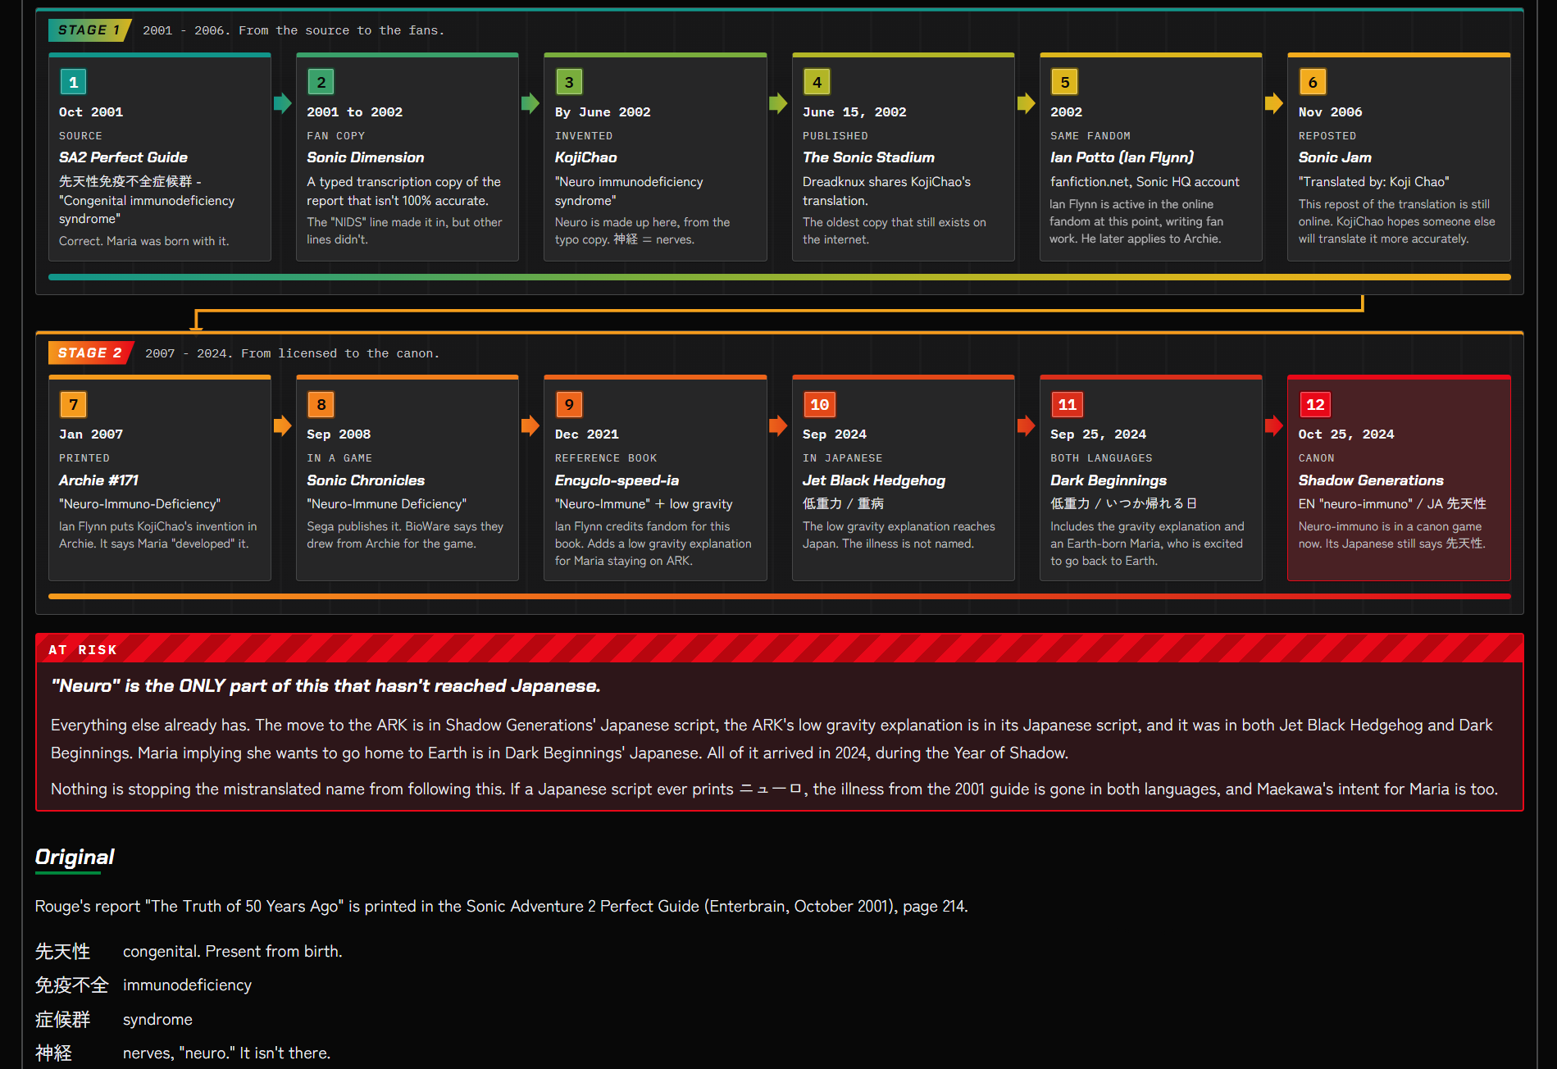Click the step 9 number badge
The height and width of the screenshot is (1069, 1557).
click(569, 404)
